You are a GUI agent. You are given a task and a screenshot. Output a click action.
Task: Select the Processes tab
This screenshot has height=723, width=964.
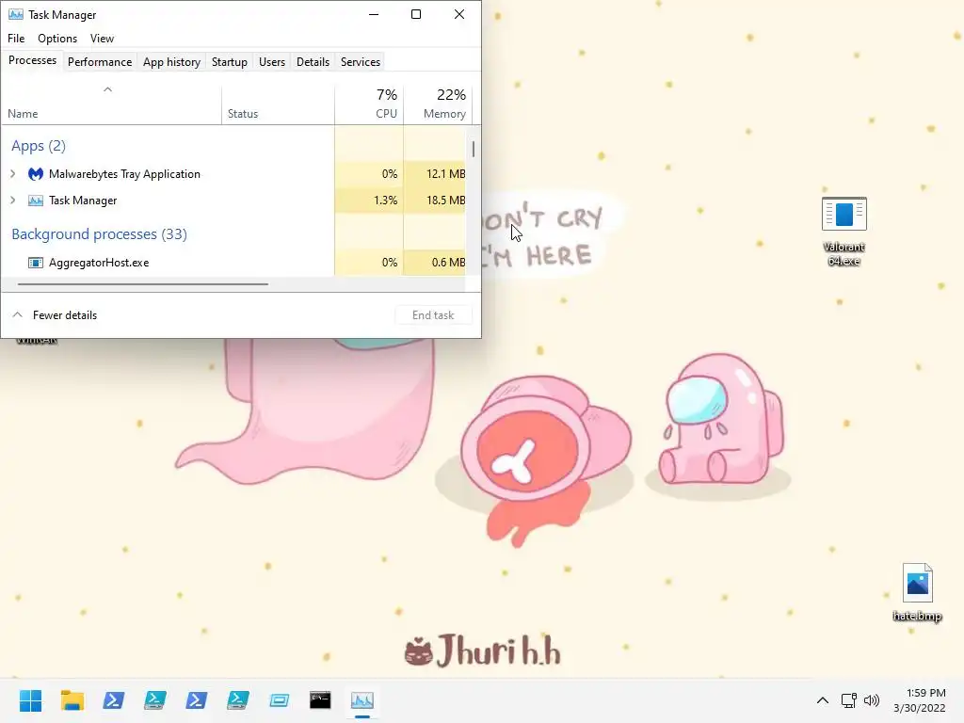(x=32, y=60)
